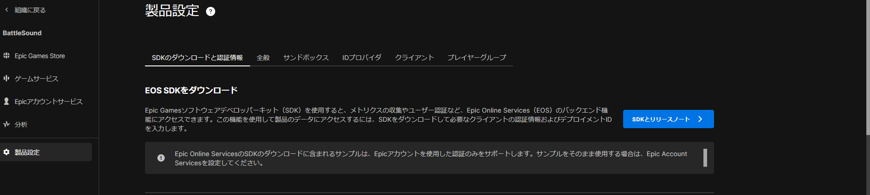Switch to the 全般 tab
The image size is (870, 195).
263,58
